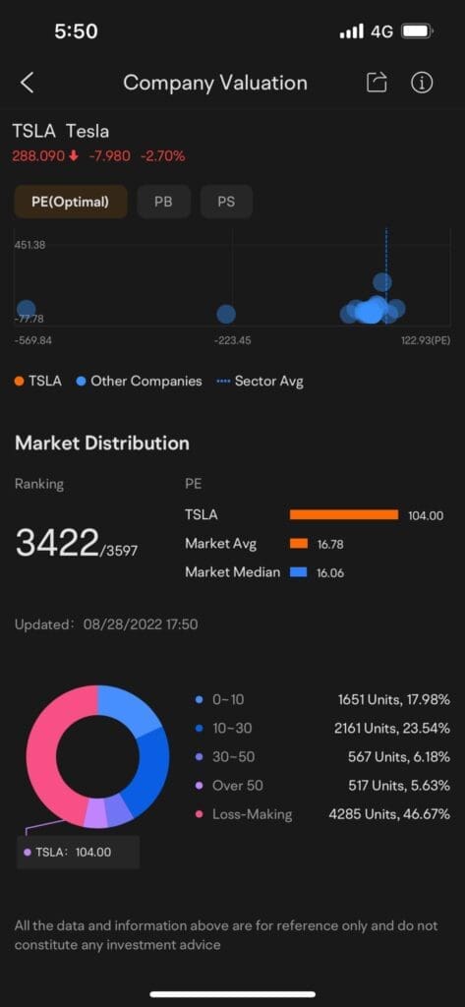Open the share icon

(x=377, y=83)
